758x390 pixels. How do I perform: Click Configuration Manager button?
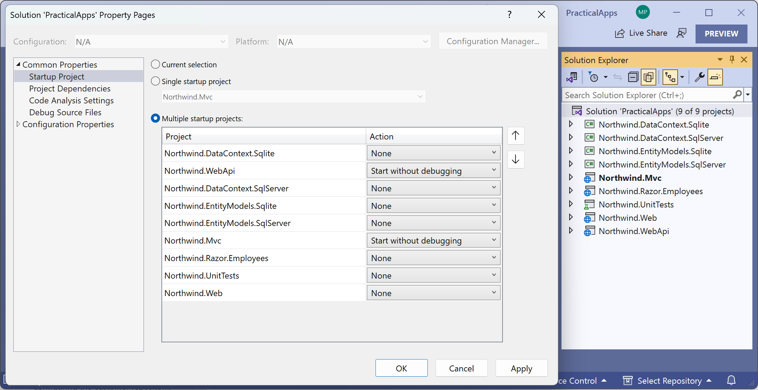(x=493, y=41)
